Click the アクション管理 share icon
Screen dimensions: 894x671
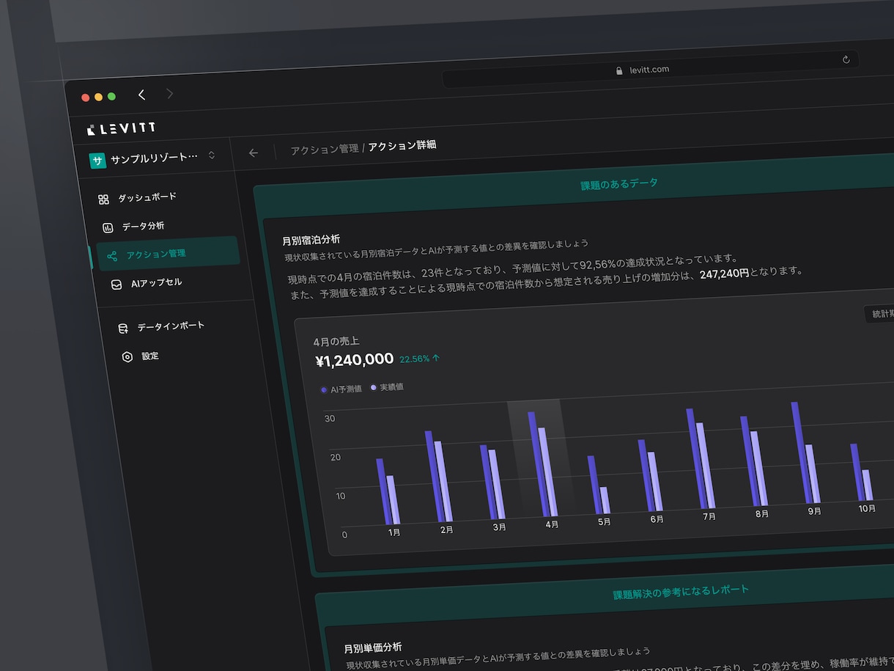click(x=111, y=256)
